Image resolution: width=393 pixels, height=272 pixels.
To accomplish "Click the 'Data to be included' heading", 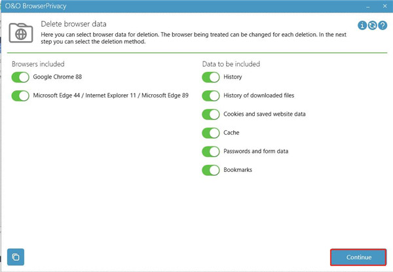I will [231, 64].
